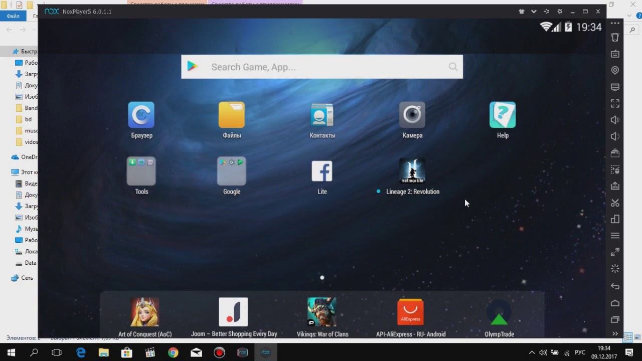
Task: Open the taskbar clock showing 19:34
Action: (x=604, y=352)
